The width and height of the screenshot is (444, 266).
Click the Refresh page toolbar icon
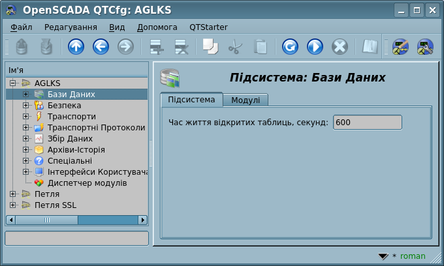pos(290,47)
